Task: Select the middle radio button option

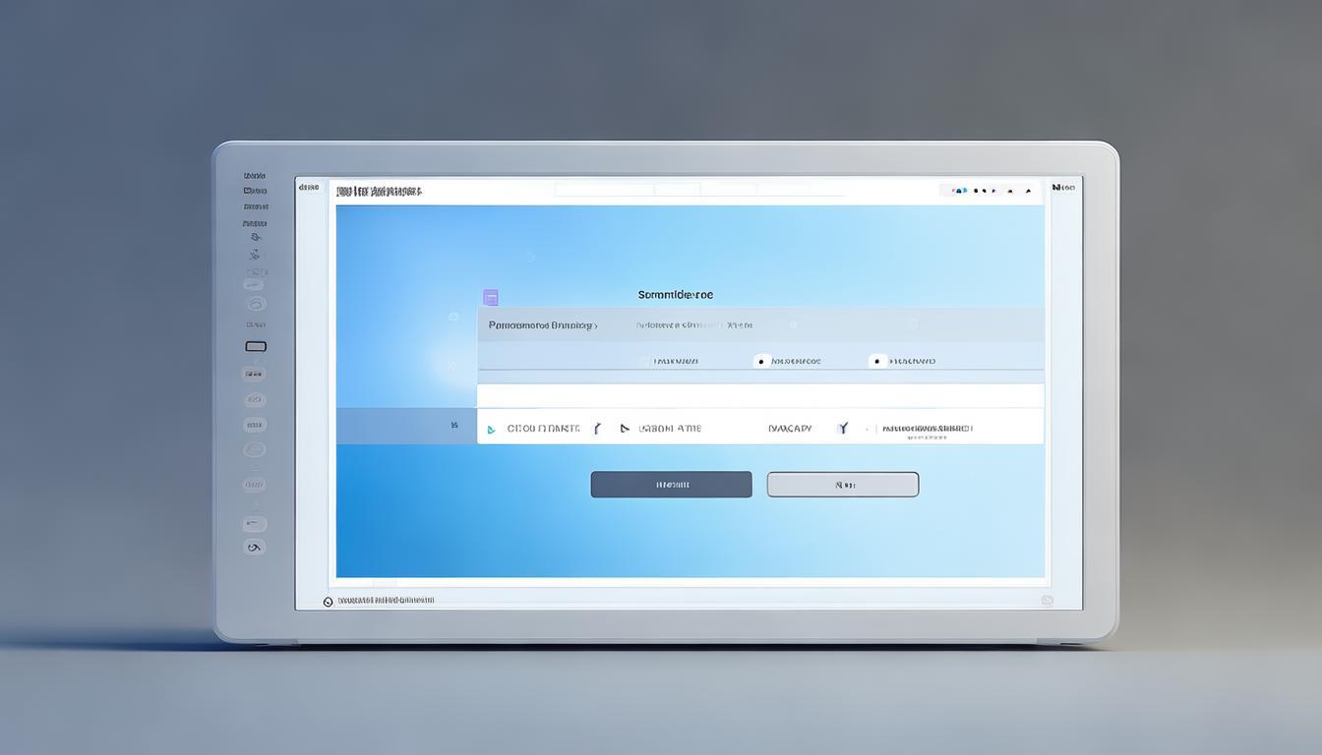Action: tap(761, 362)
